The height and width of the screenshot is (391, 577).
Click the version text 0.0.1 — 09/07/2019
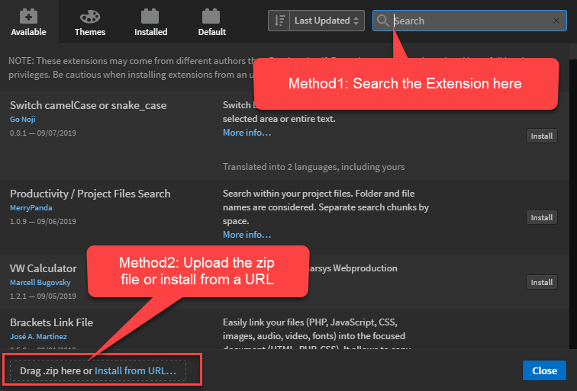tap(43, 133)
